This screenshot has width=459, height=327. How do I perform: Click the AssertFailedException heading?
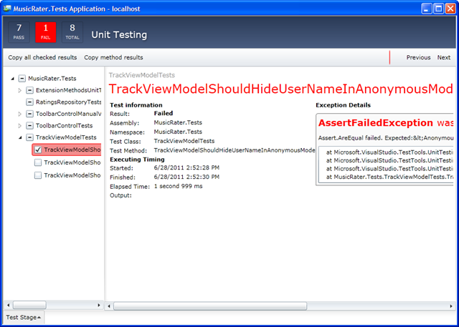(376, 123)
